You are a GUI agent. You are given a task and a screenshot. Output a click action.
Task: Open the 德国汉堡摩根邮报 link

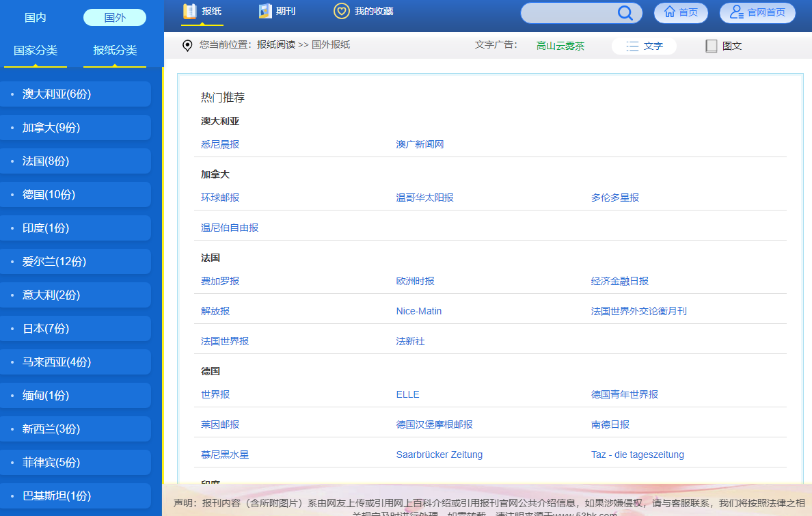tap(435, 425)
